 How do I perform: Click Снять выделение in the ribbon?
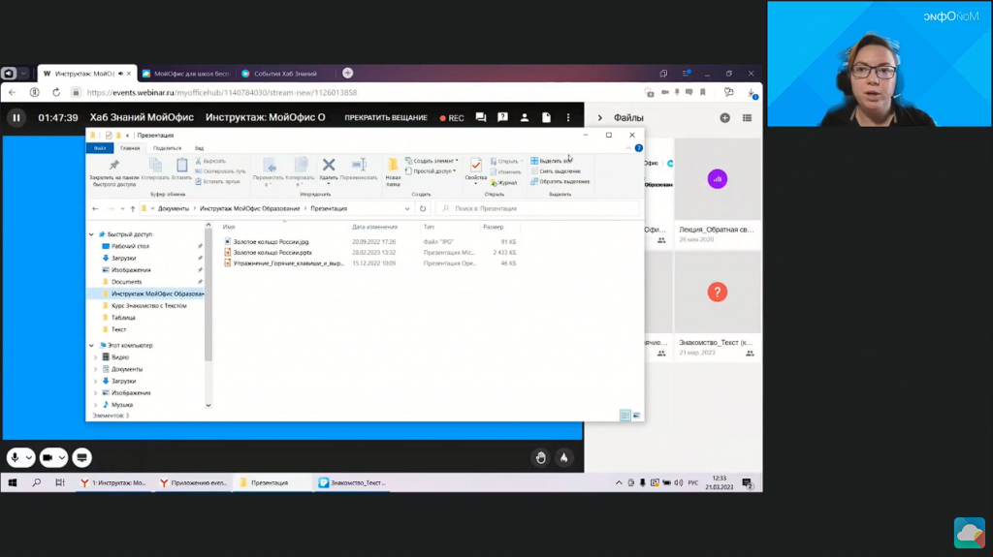(556, 170)
